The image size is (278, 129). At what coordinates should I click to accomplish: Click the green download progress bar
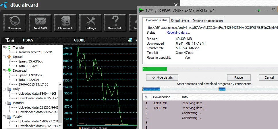pyautogui.click(x=155, y=69)
